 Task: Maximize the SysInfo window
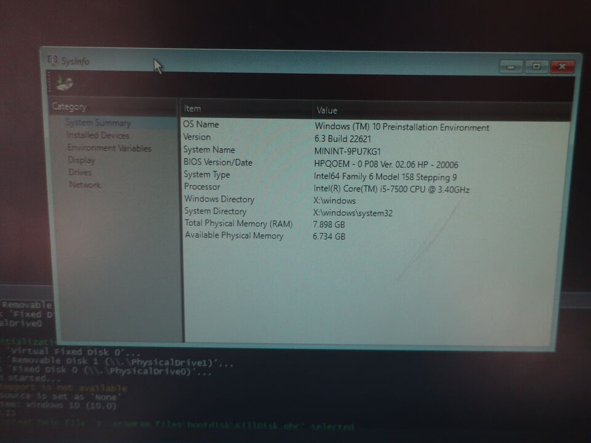pyautogui.click(x=536, y=66)
